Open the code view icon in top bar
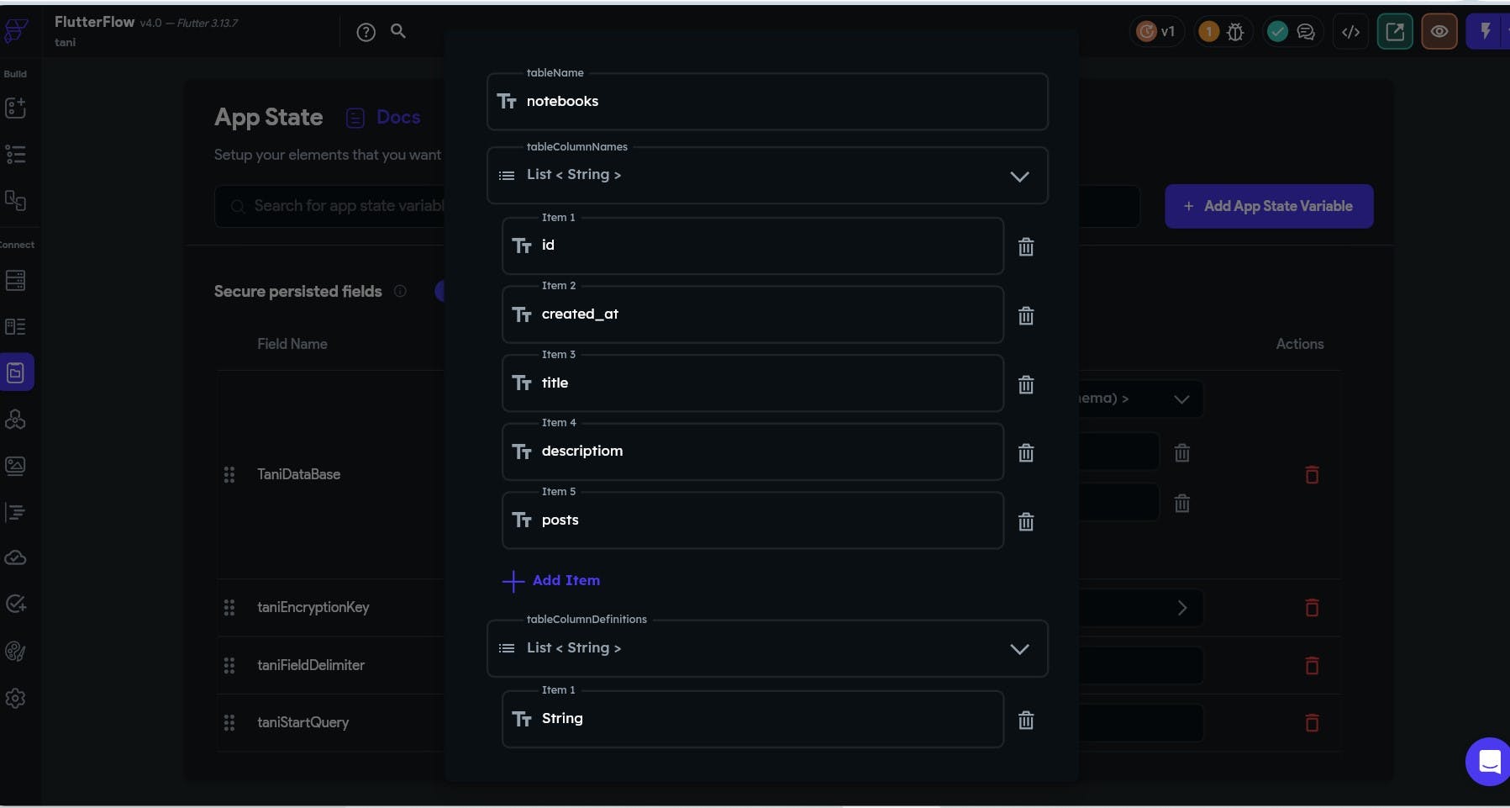This screenshot has height=808, width=1510. [1350, 32]
